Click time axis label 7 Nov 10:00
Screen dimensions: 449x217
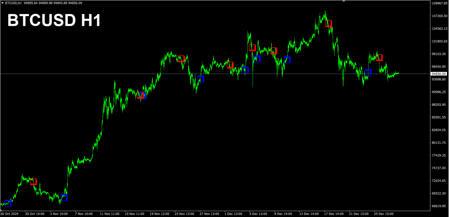point(84,214)
